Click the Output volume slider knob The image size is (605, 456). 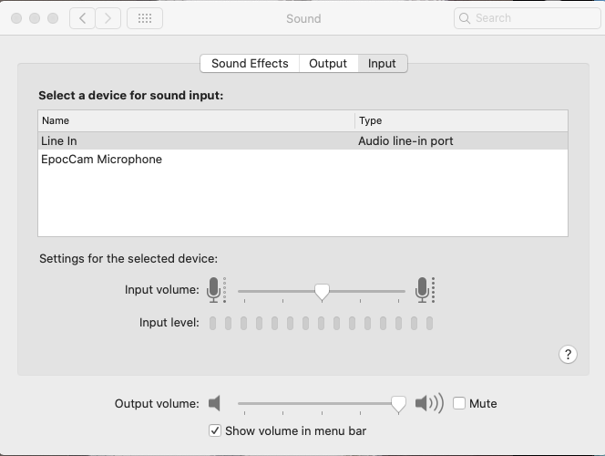point(398,405)
